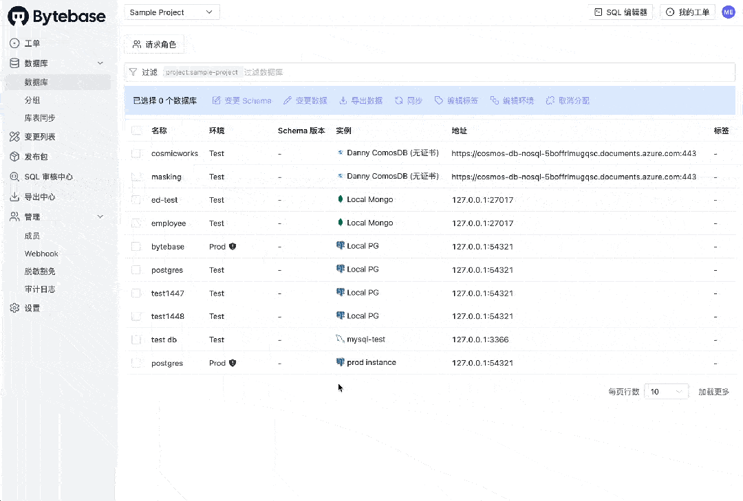Click the mysql-test instance cell
The image size is (743, 501).
tap(360, 339)
